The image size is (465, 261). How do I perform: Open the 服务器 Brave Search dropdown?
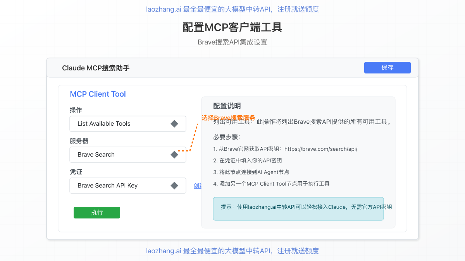[128, 155]
